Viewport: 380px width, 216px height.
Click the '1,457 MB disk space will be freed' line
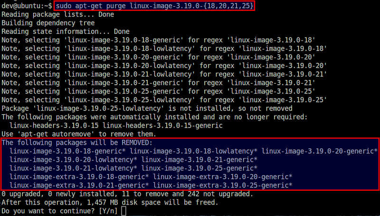click(x=110, y=202)
